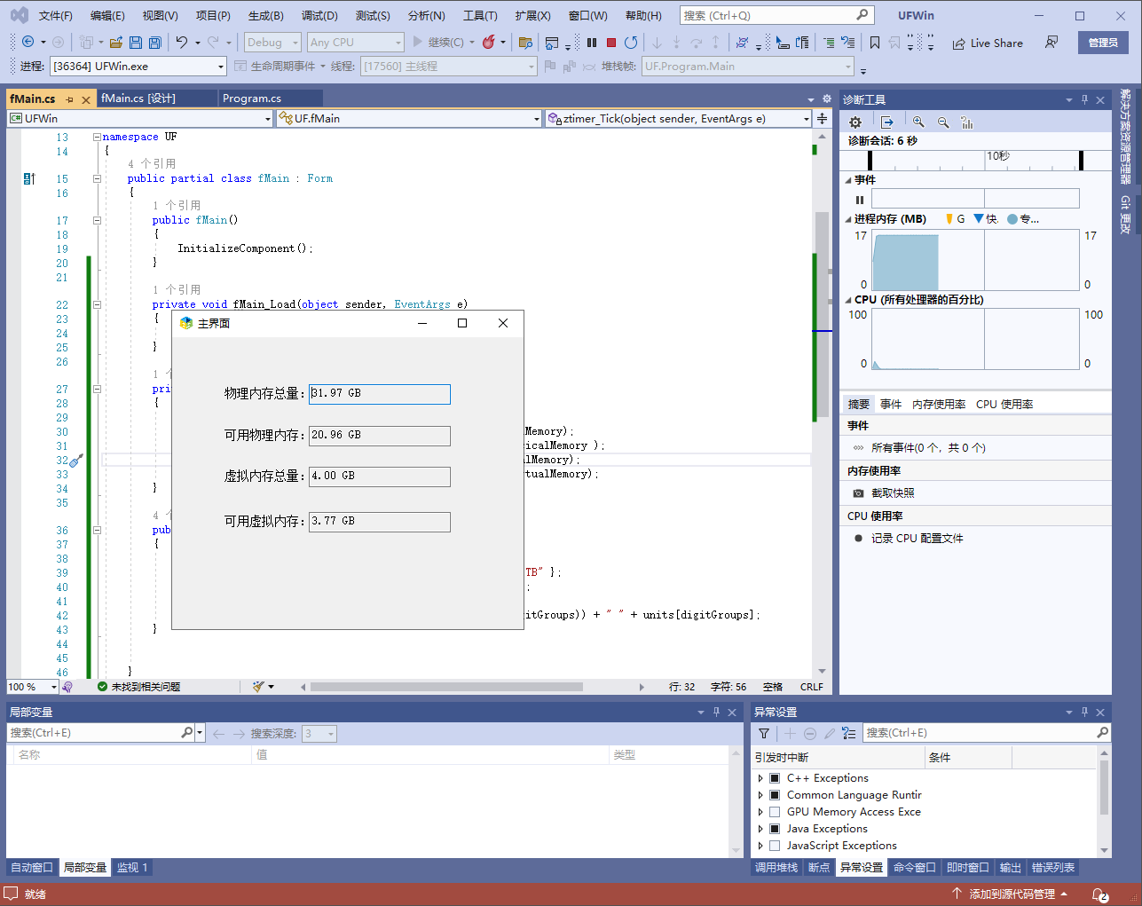Click Zoom Out in diagnostic tools
The image size is (1142, 906).
(x=943, y=122)
